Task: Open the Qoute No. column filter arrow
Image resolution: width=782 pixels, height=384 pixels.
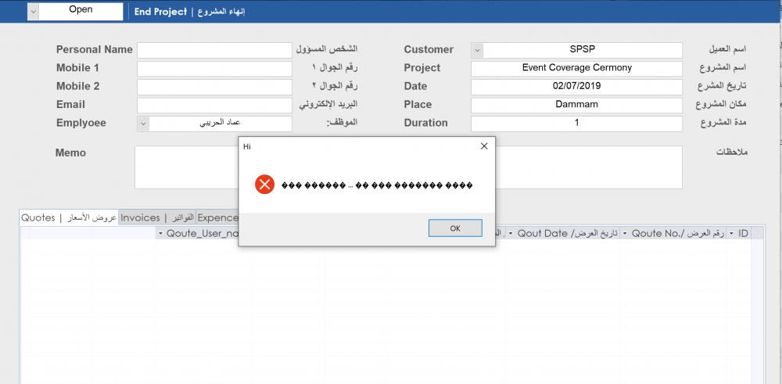Action: pyautogui.click(x=626, y=234)
